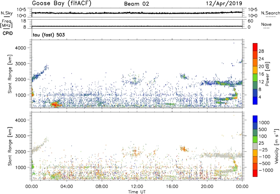Click the '60' Nave axis tick
This screenshot has width=280, height=194.
[x=251, y=21]
